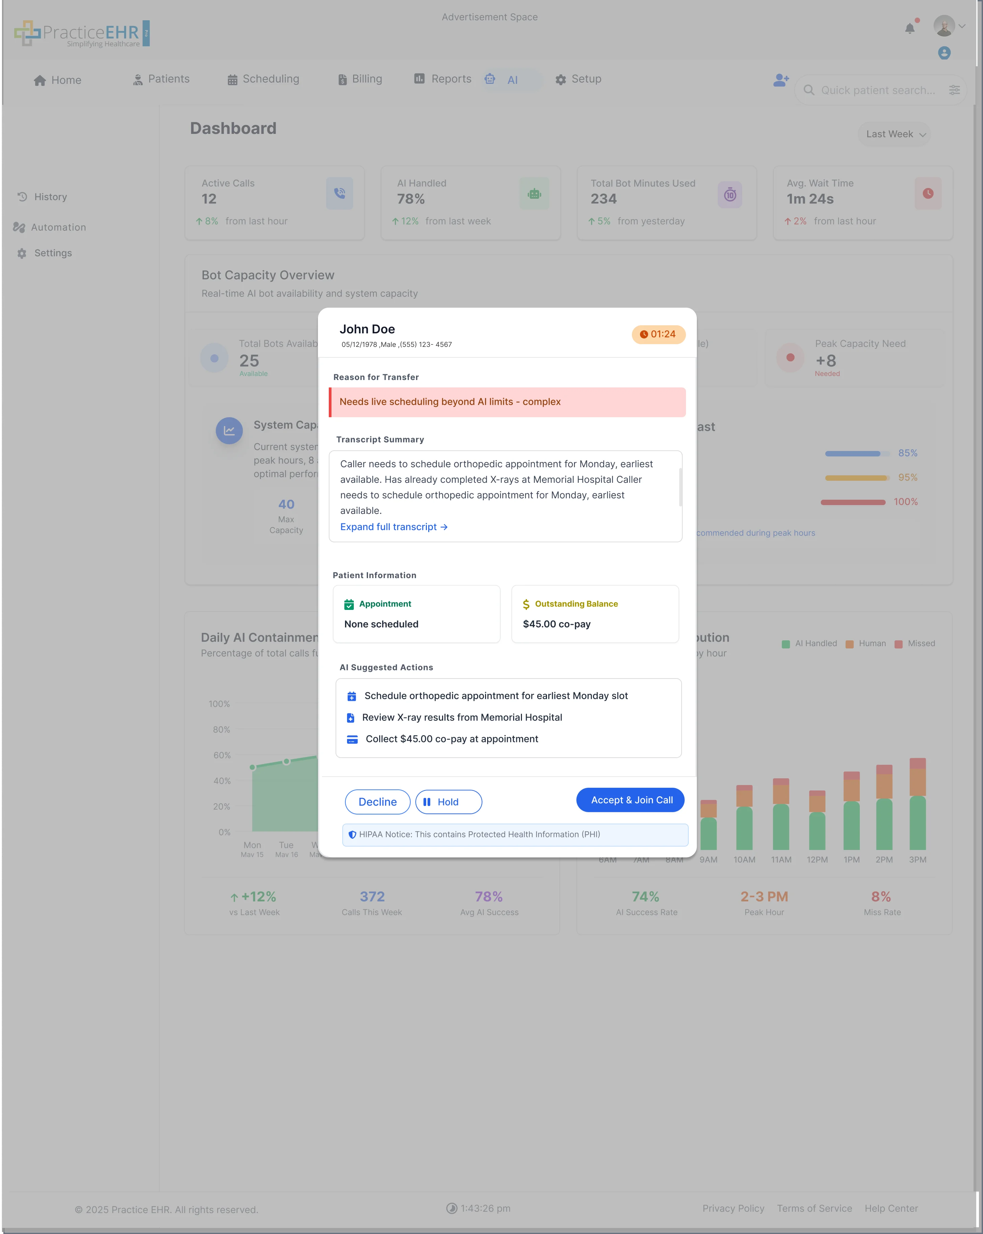Click the transcript summary scrollbar
The image size is (983, 1234).
point(680,487)
